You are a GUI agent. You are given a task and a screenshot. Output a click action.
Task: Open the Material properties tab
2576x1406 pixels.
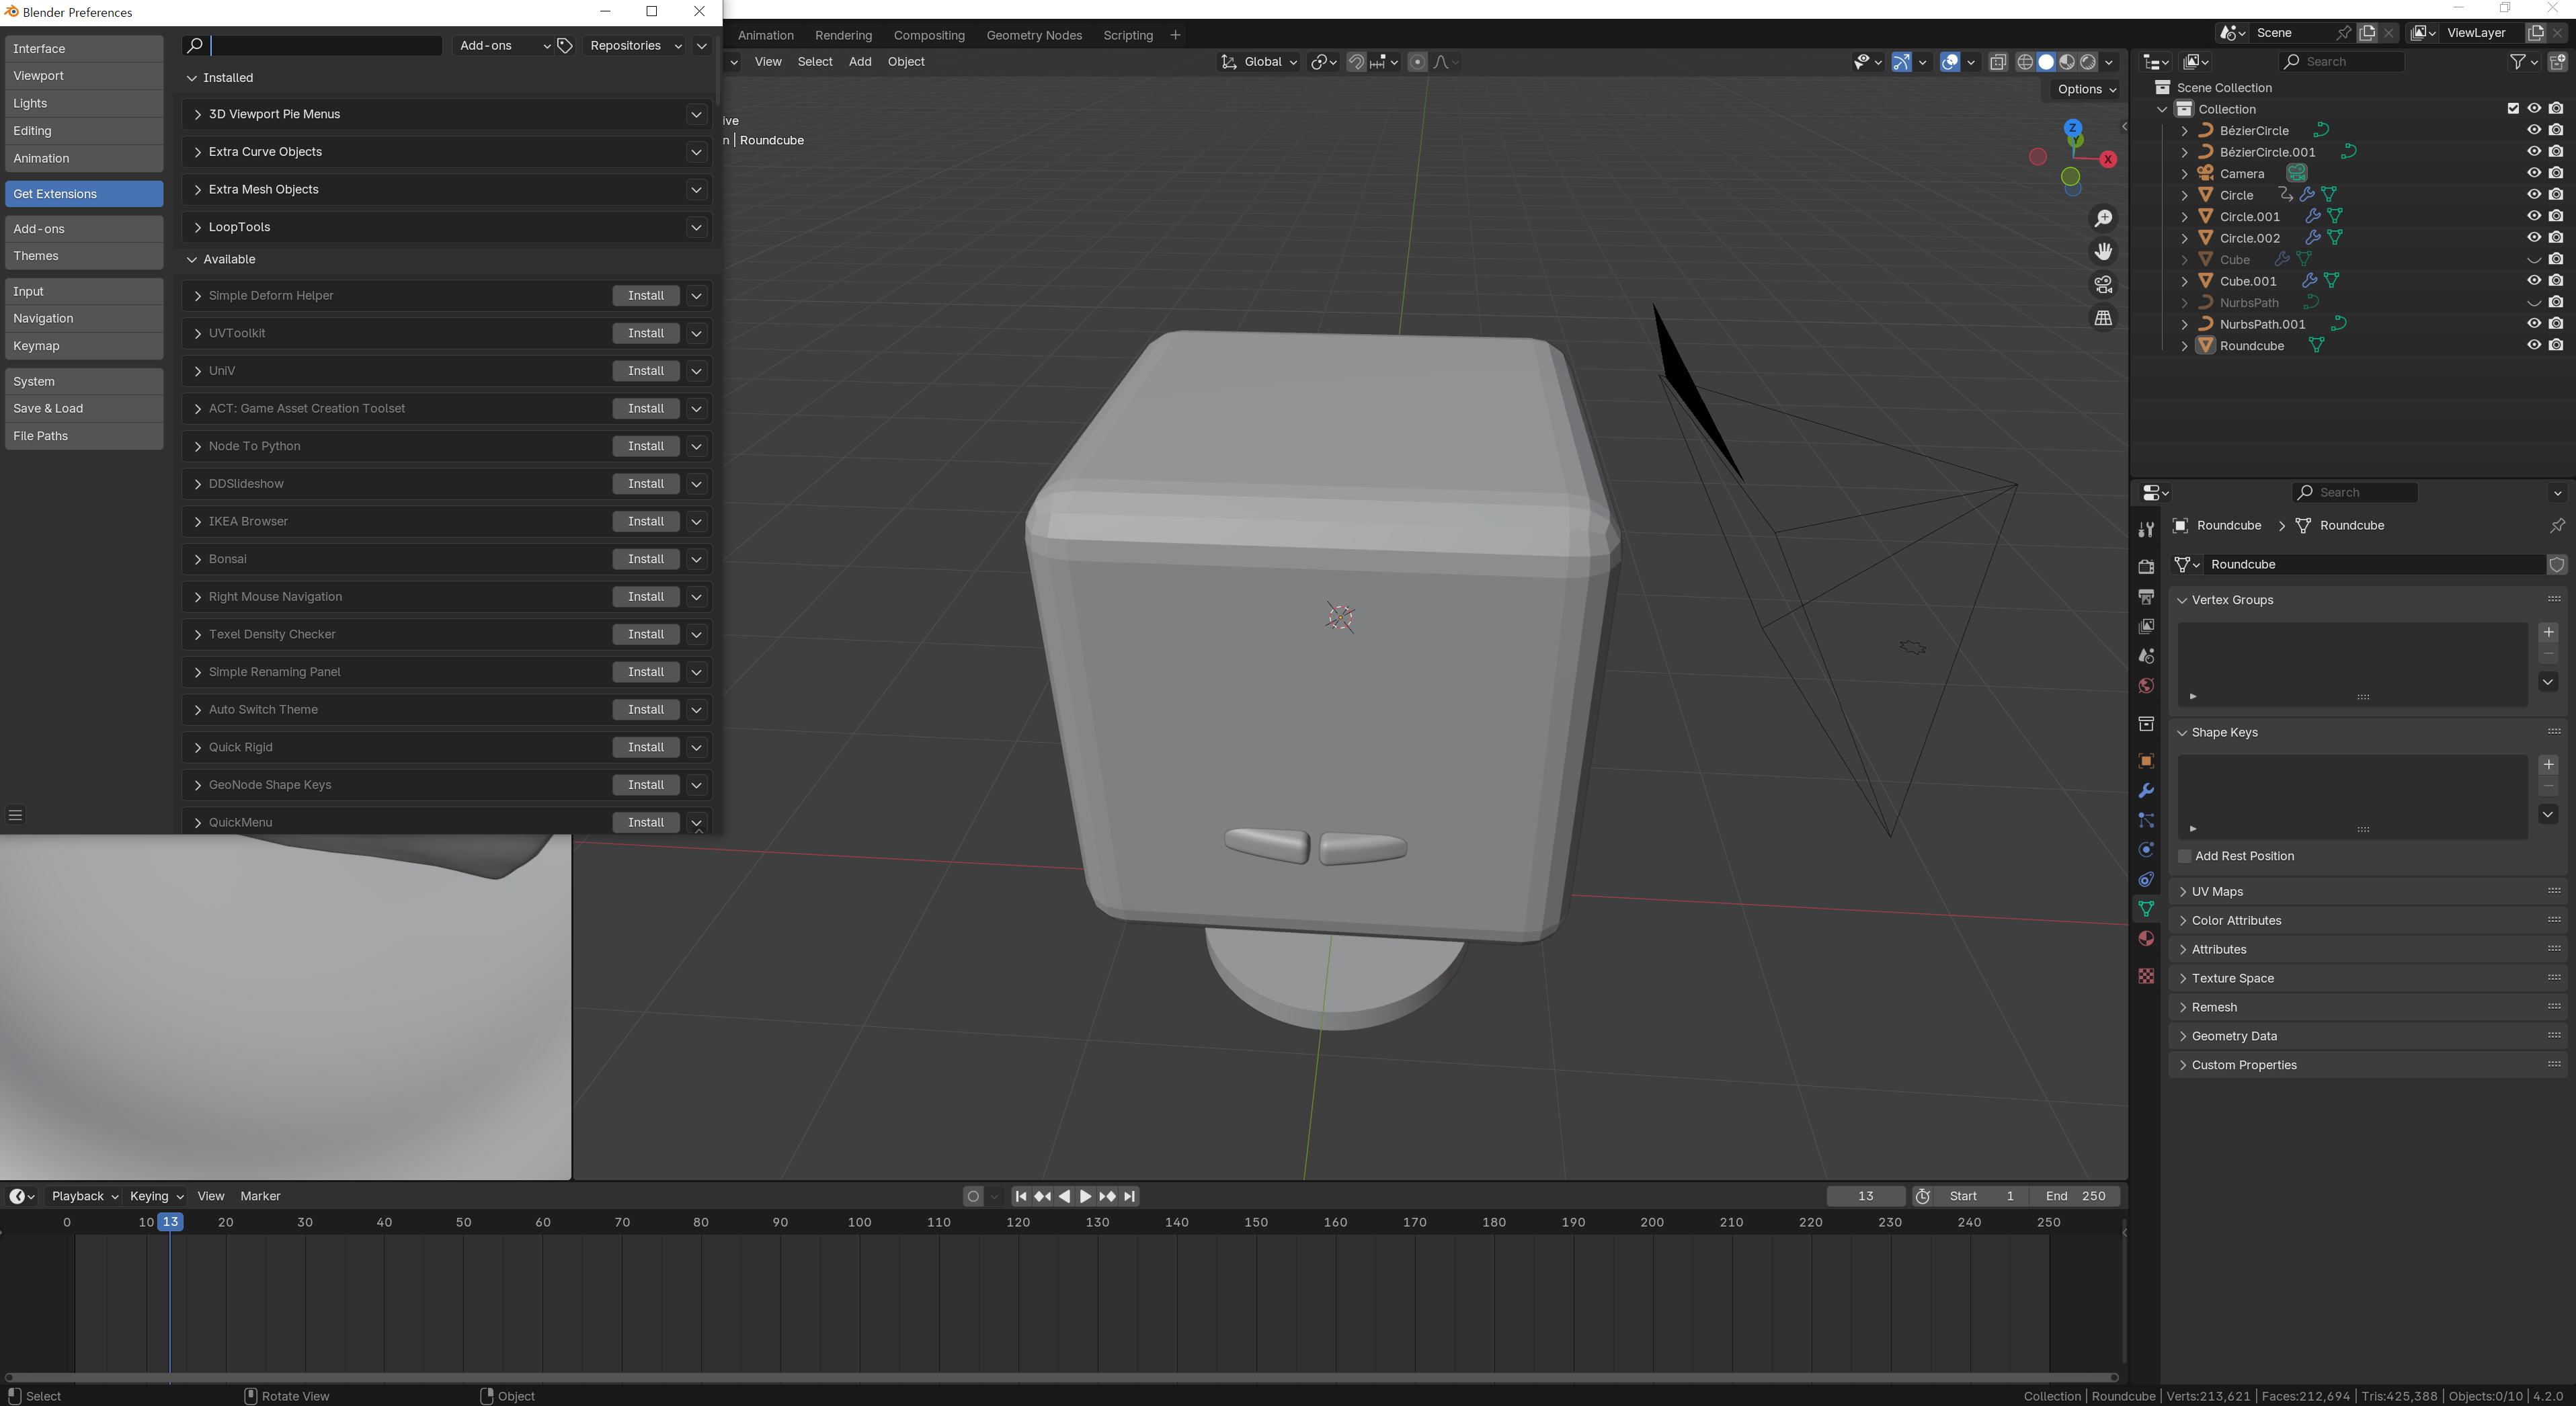tap(2146, 938)
